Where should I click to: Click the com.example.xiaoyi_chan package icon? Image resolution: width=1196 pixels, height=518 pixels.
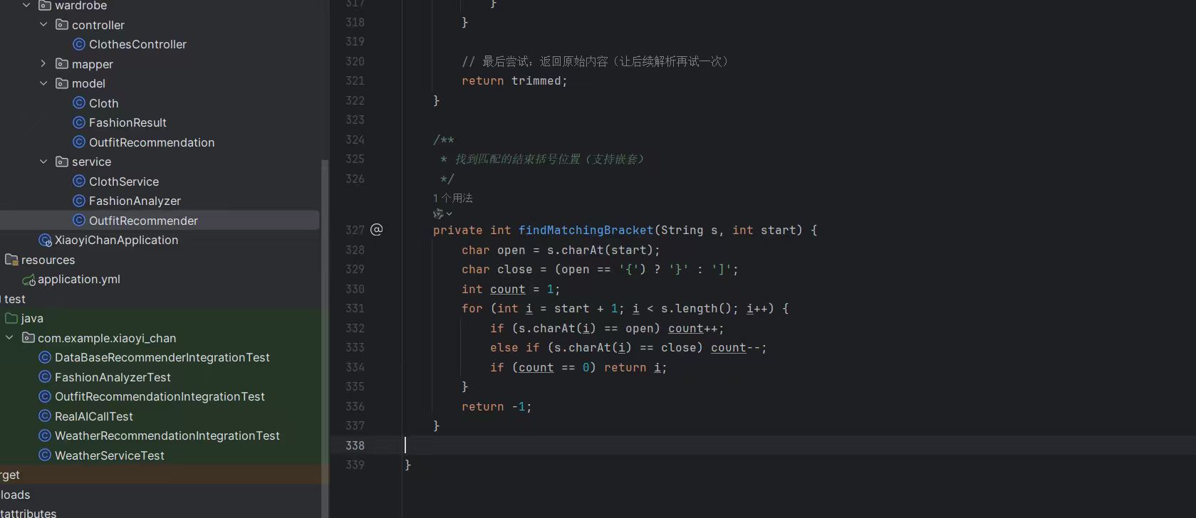coord(28,338)
